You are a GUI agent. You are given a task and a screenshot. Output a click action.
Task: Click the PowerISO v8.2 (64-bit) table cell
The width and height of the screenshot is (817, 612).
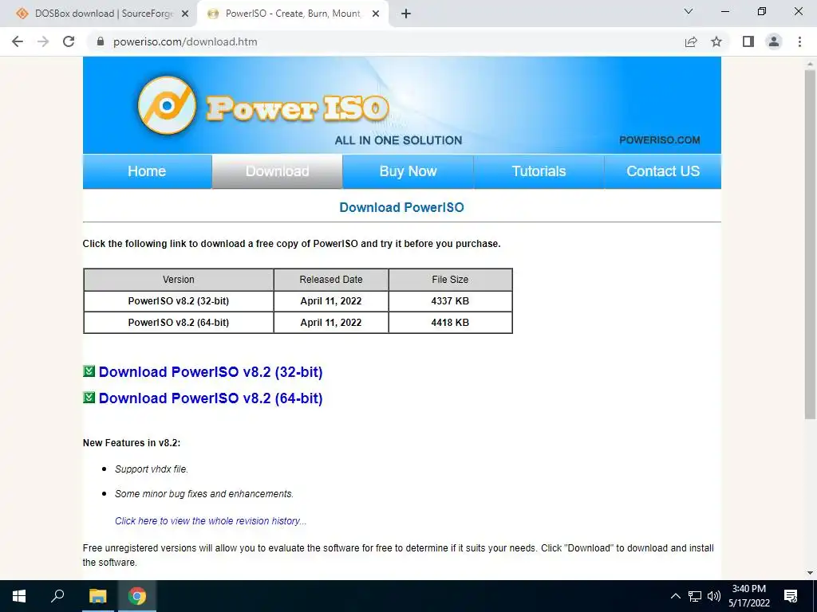(178, 322)
